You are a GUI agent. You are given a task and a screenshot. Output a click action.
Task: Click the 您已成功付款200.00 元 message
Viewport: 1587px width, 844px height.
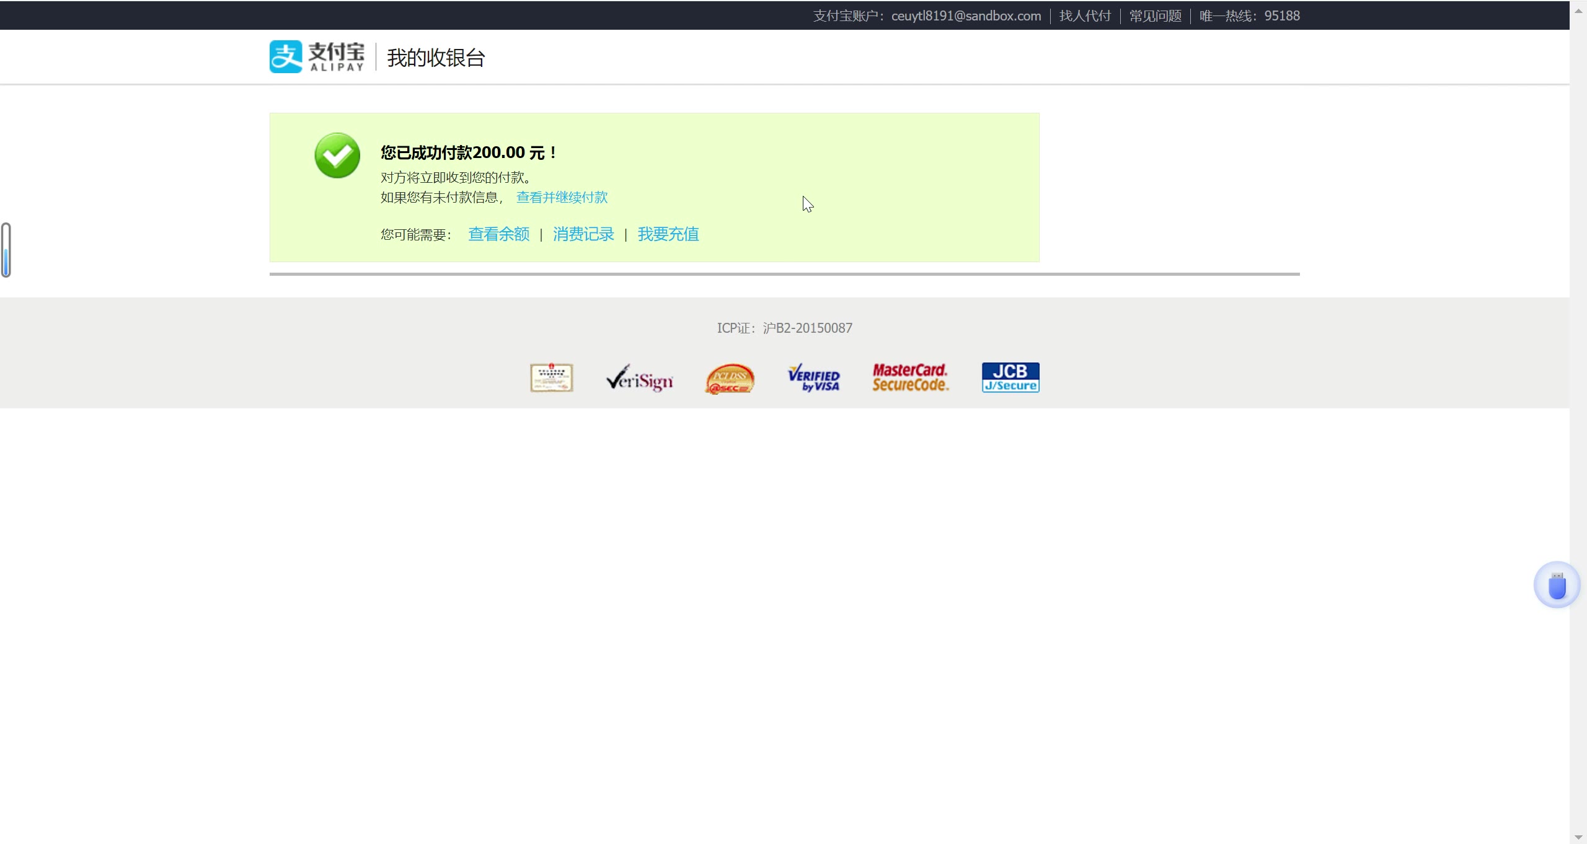coord(468,152)
